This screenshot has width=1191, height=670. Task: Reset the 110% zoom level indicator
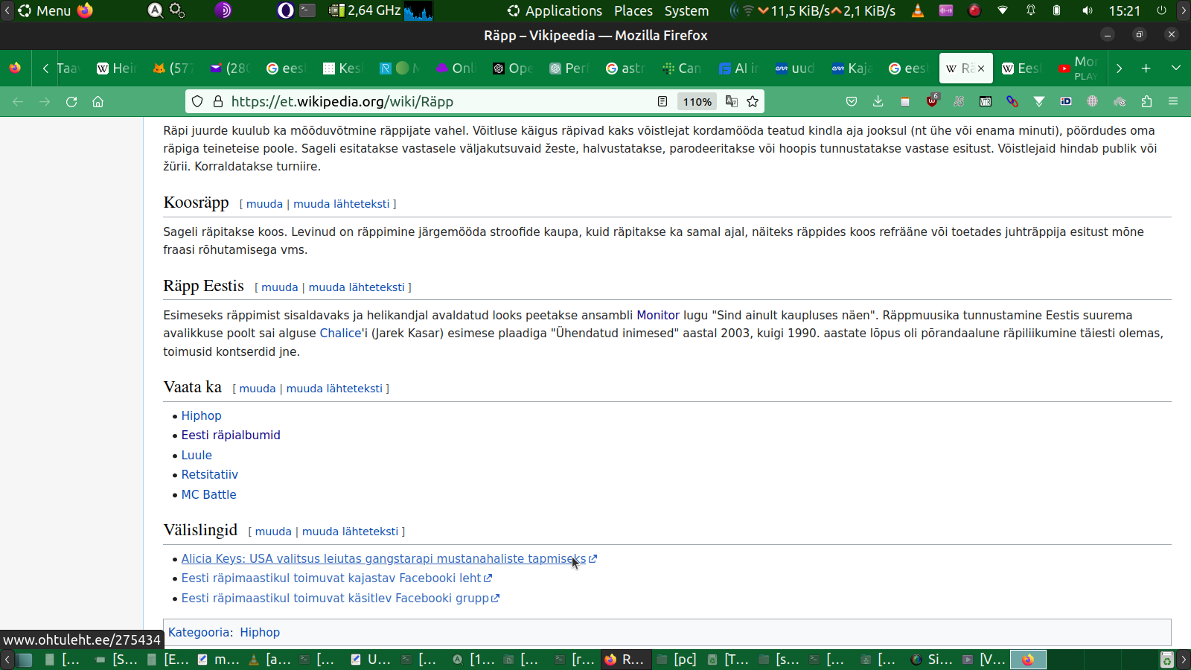(x=697, y=102)
